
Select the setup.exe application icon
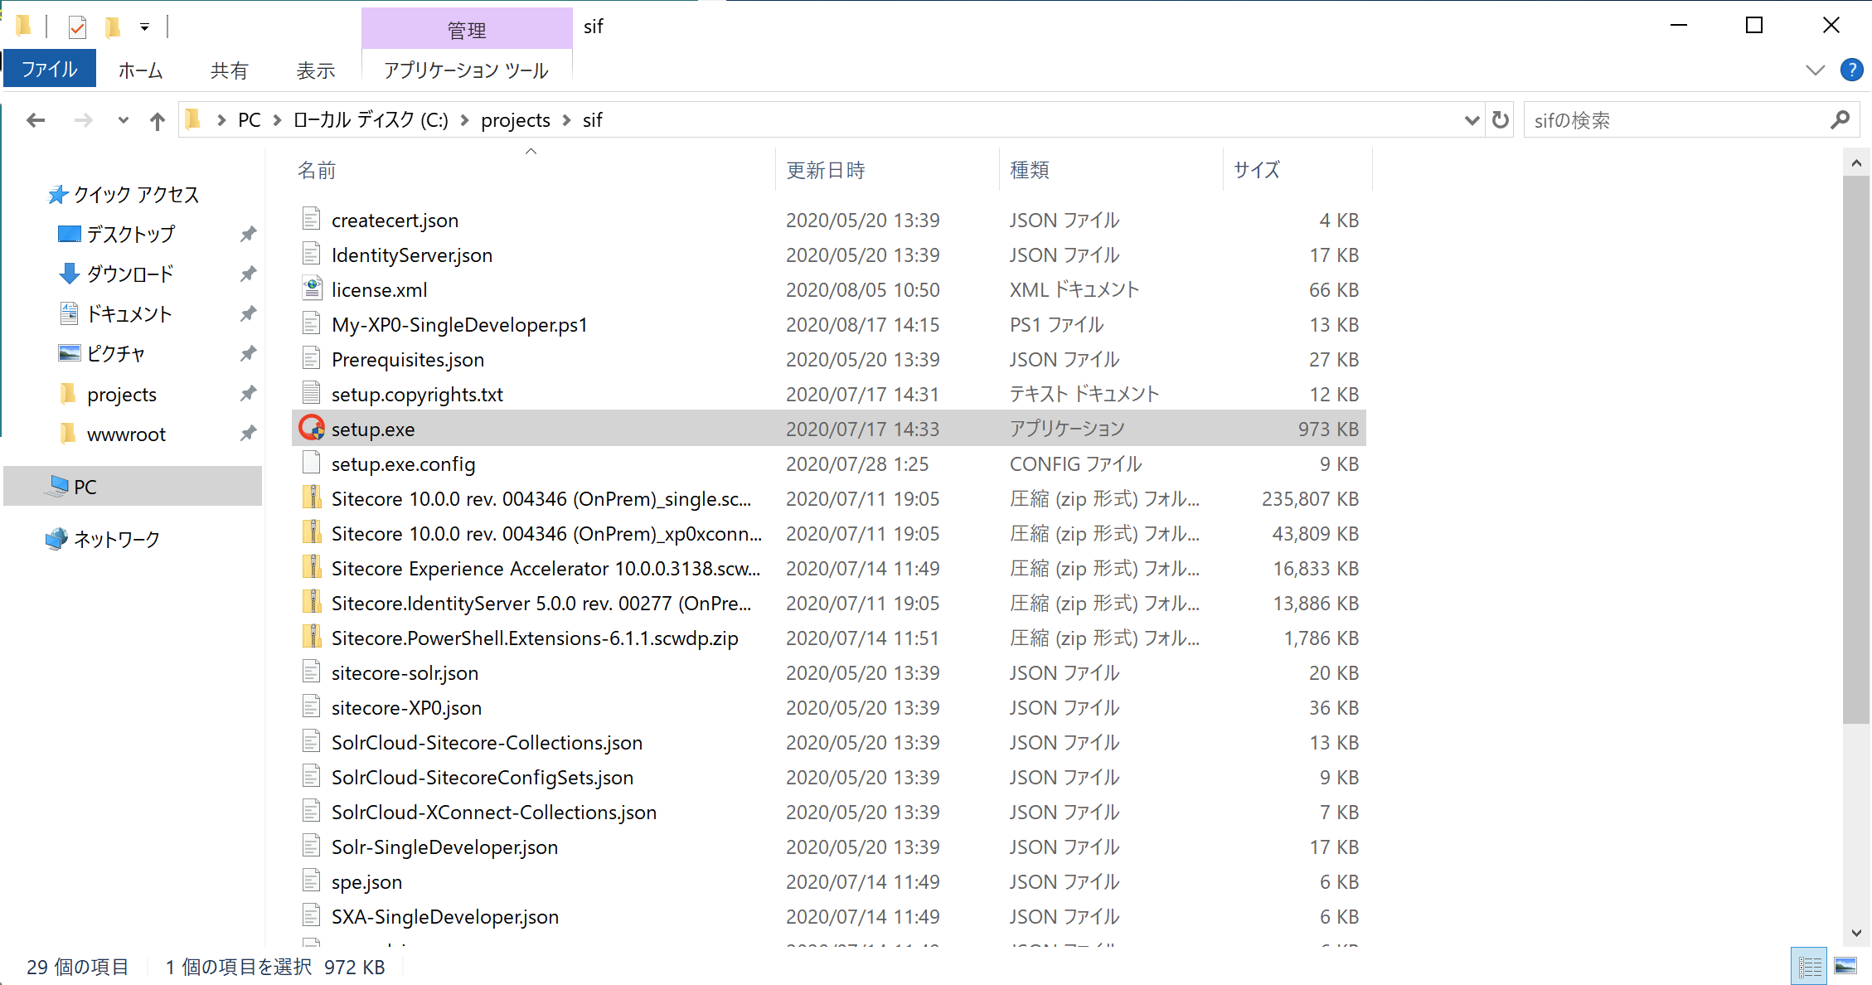312,428
